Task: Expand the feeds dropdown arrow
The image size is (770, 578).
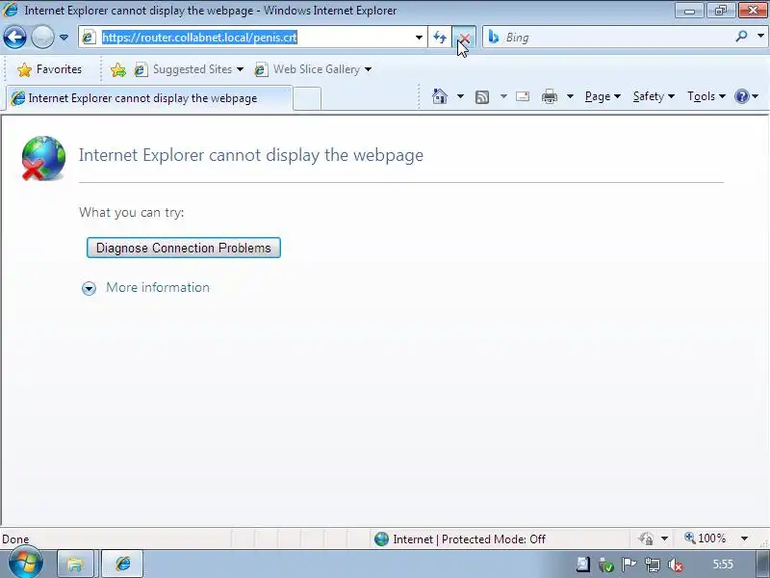Action: click(503, 96)
